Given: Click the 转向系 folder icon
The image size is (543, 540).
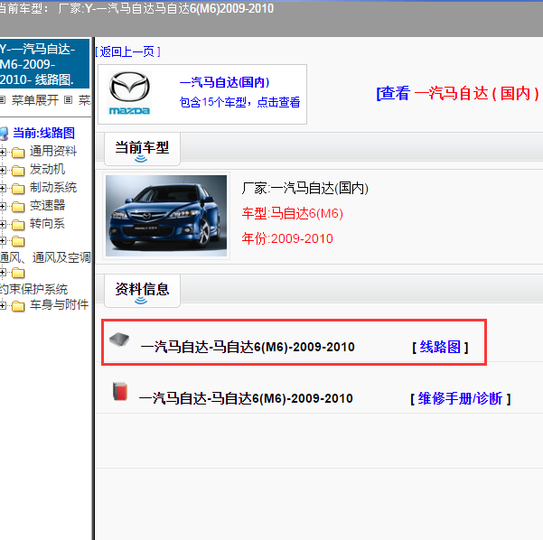Looking at the screenshot, I should 18,224.
